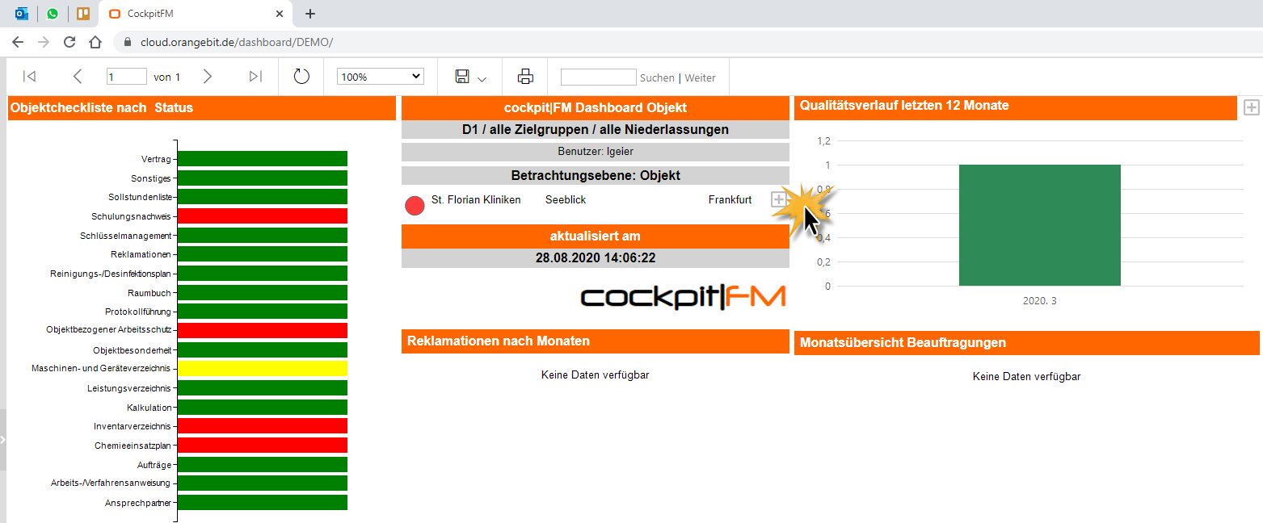Screen dimensions: 1263x523
Task: Click the page number input field
Action: (x=126, y=77)
